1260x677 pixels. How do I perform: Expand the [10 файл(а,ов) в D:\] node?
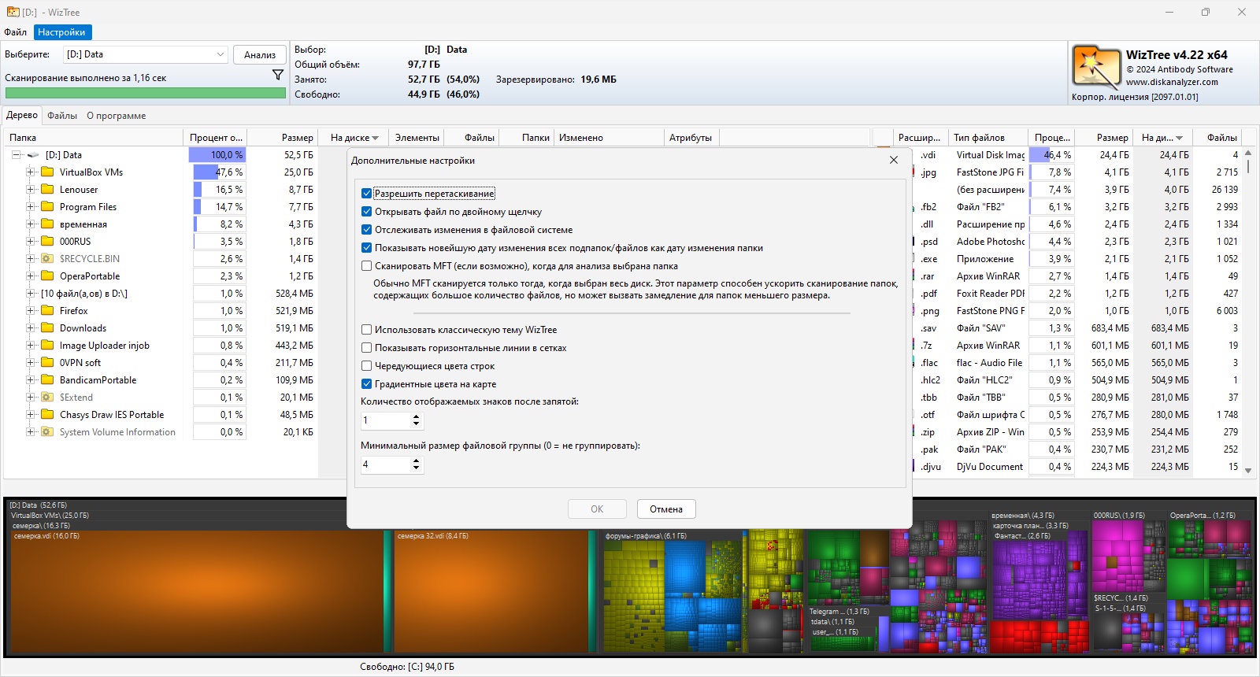coord(30,293)
